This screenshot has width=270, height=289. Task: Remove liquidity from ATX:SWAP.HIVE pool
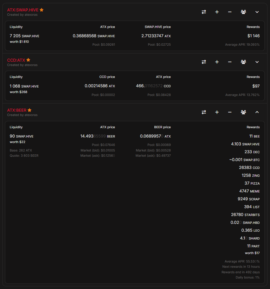coord(230,12)
